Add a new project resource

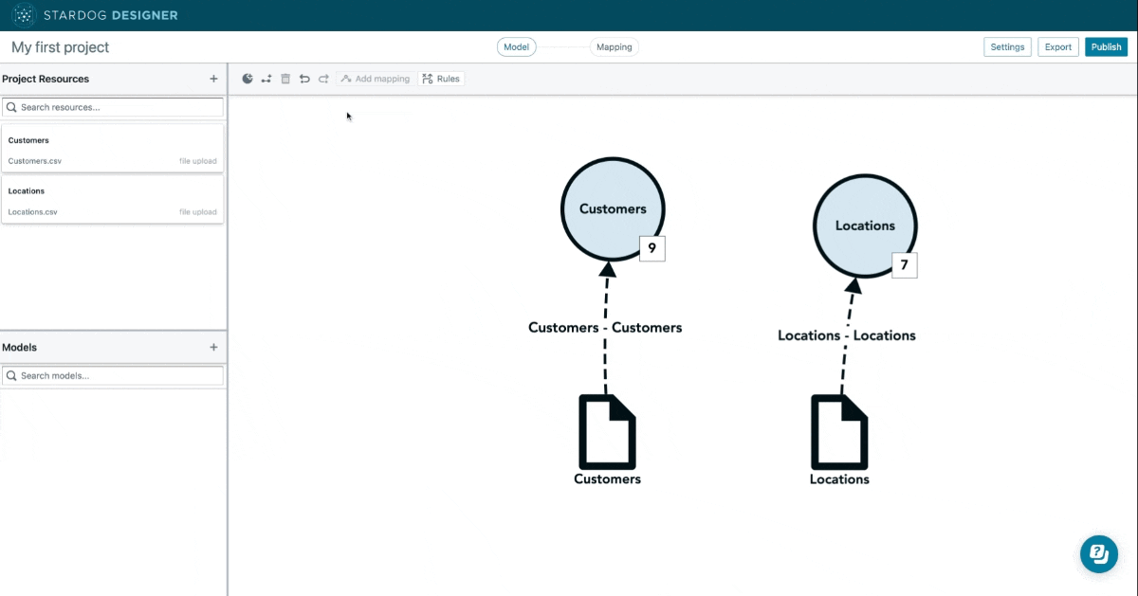[x=213, y=79]
